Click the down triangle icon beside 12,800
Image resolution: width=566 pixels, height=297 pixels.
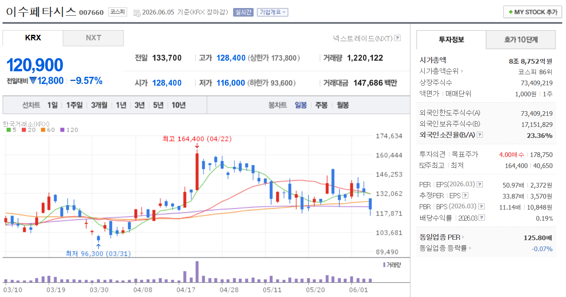click(x=33, y=81)
